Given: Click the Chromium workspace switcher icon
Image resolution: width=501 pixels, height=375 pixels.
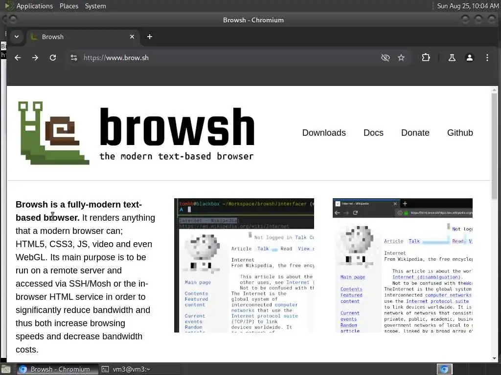Looking at the screenshot, I should coord(444,369).
